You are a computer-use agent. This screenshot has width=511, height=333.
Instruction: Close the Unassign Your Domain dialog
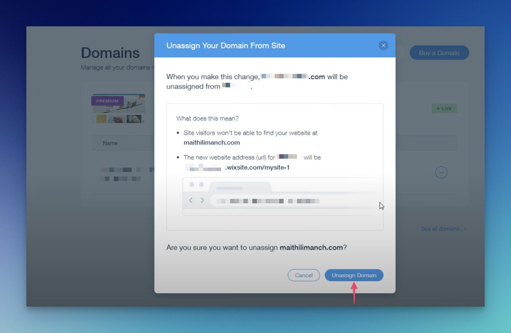coord(383,45)
